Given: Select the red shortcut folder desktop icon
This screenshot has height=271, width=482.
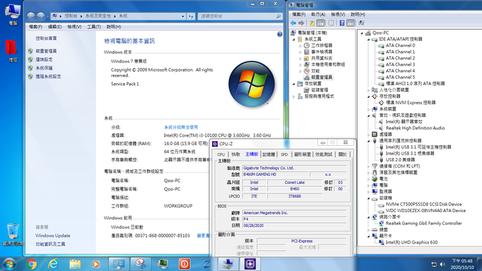Looking at the screenshot, I should point(12,51).
